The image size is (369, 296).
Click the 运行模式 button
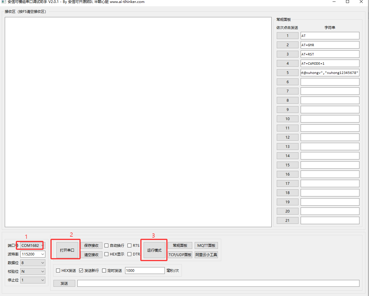pos(154,250)
